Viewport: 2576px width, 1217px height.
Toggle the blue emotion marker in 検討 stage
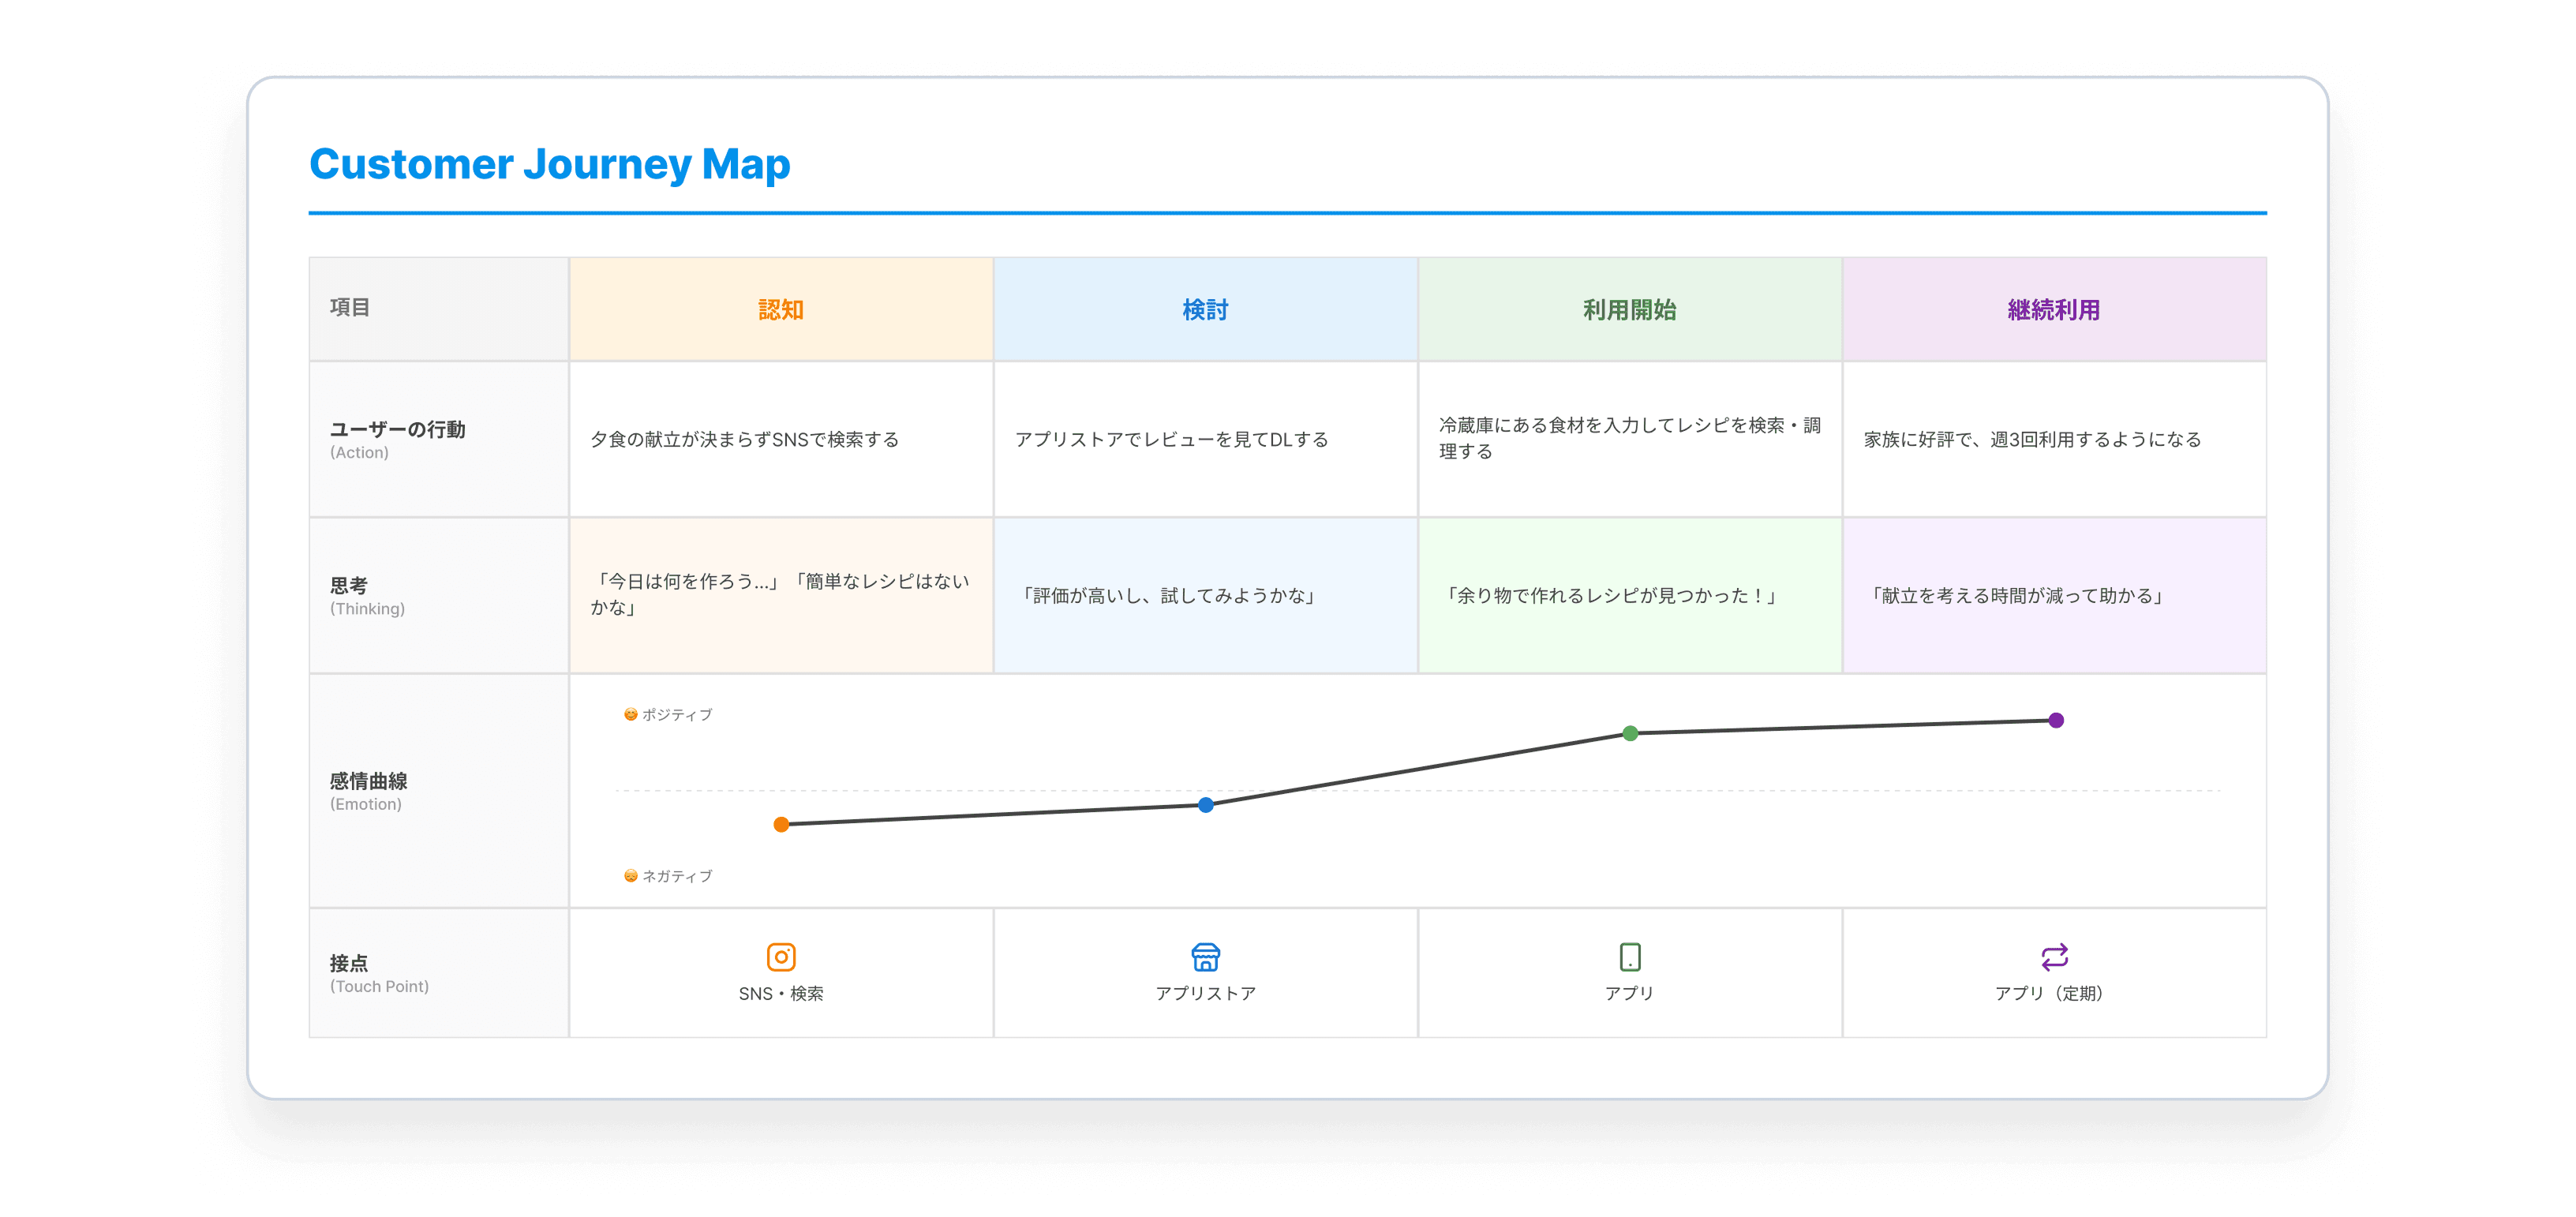point(1206,804)
